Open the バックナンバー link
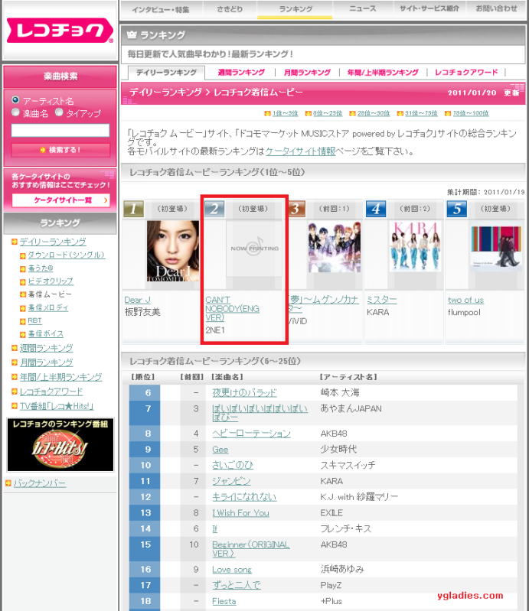This screenshot has height=611, width=529. [40, 483]
